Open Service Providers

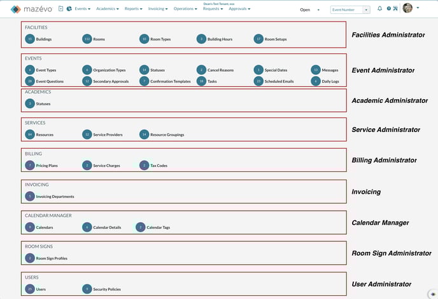coord(108,135)
